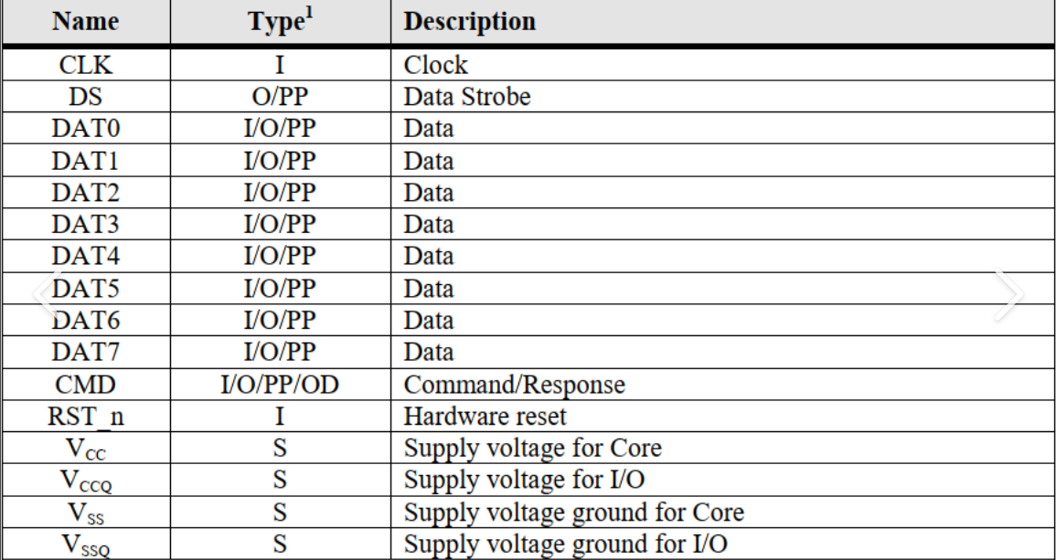Viewport: 1056px width, 560px height.
Task: Click the Data Strobe description text
Action: pyautogui.click(x=466, y=97)
